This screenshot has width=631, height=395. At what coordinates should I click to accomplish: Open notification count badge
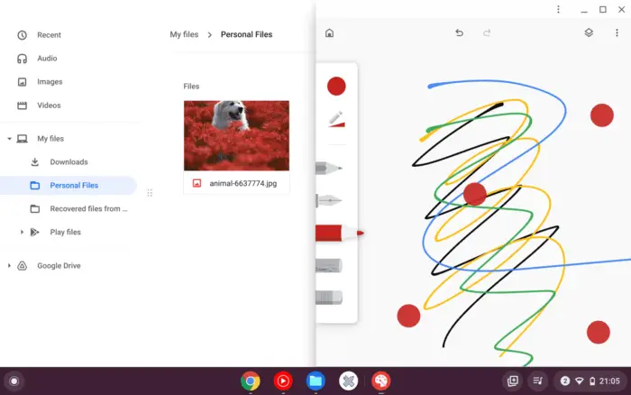pyautogui.click(x=564, y=381)
